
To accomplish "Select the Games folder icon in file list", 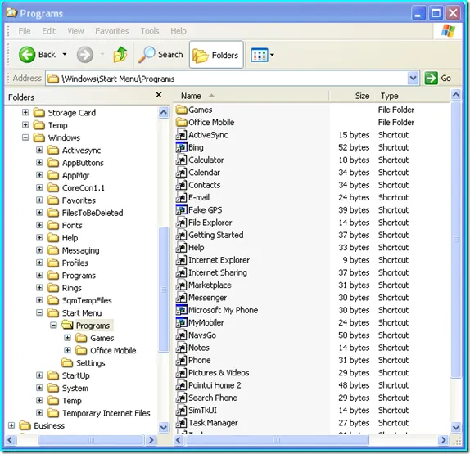I will click(181, 110).
